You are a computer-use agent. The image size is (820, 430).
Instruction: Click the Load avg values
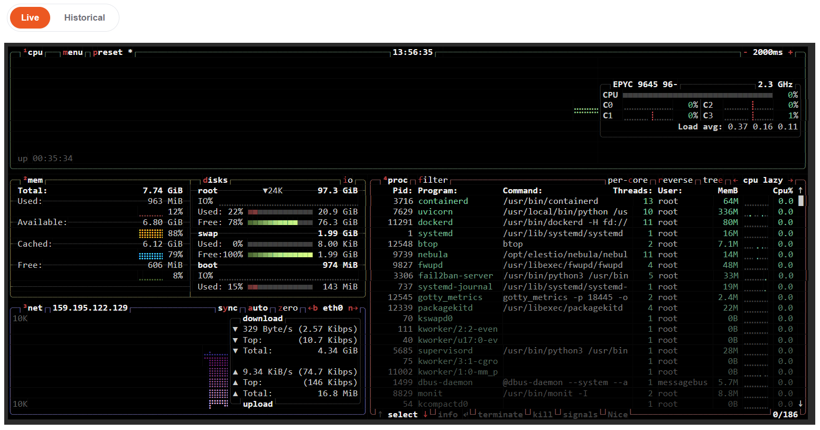pyautogui.click(x=762, y=127)
